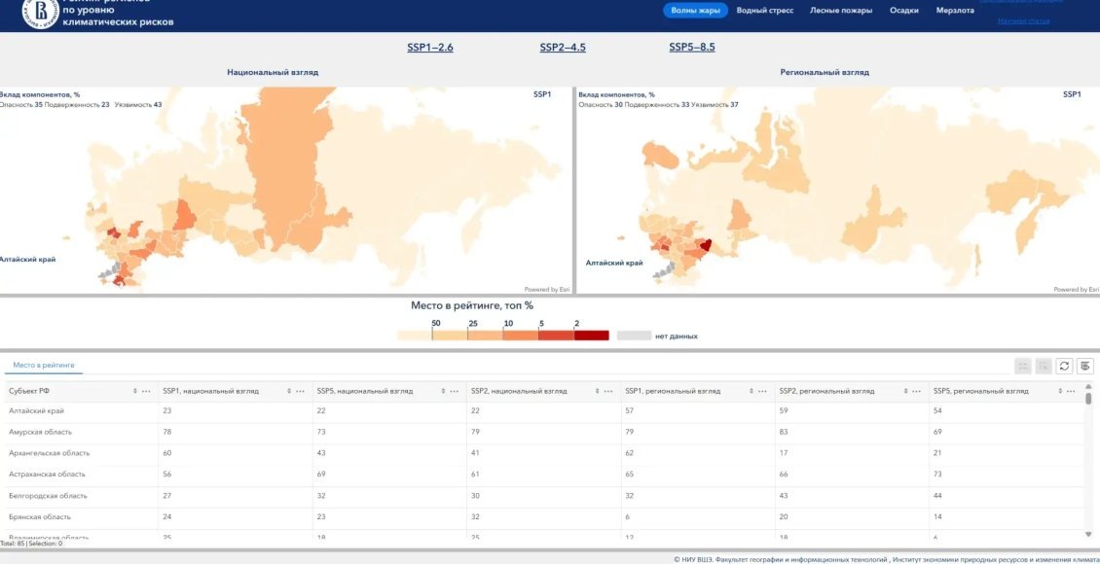Screen dimensions: 1100x564
Task: Click the Брянская область row name
Action: coord(39,516)
